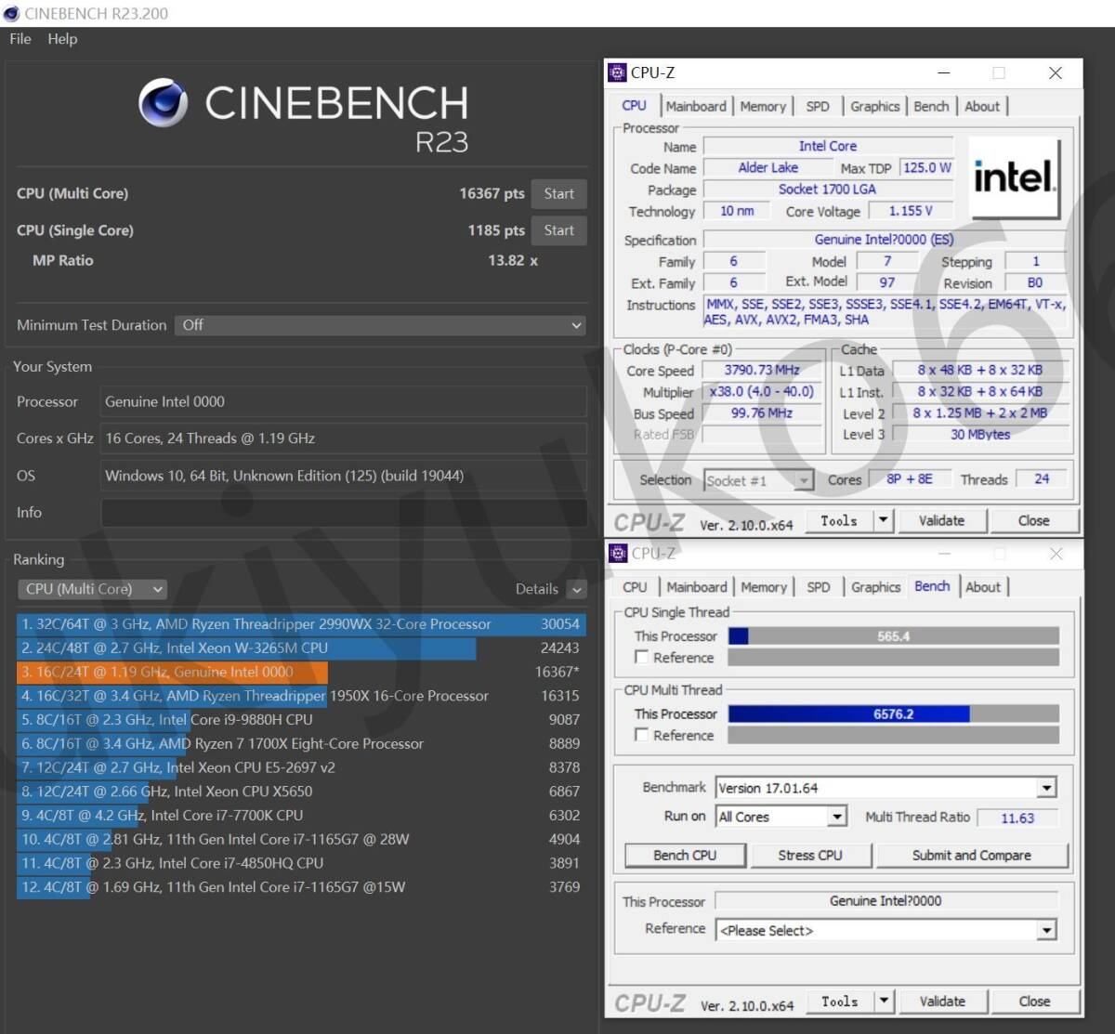Click the Bench CPU button
The height and width of the screenshot is (1034, 1115).
tap(685, 856)
